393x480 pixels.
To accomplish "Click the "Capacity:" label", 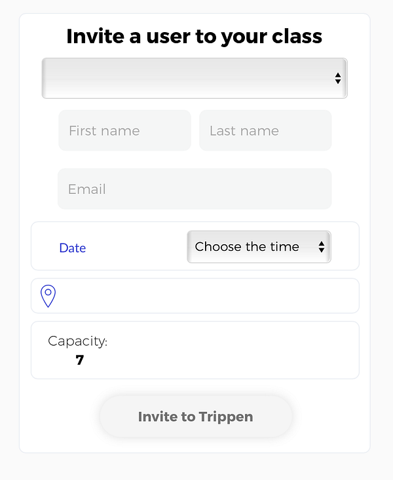I will [77, 341].
